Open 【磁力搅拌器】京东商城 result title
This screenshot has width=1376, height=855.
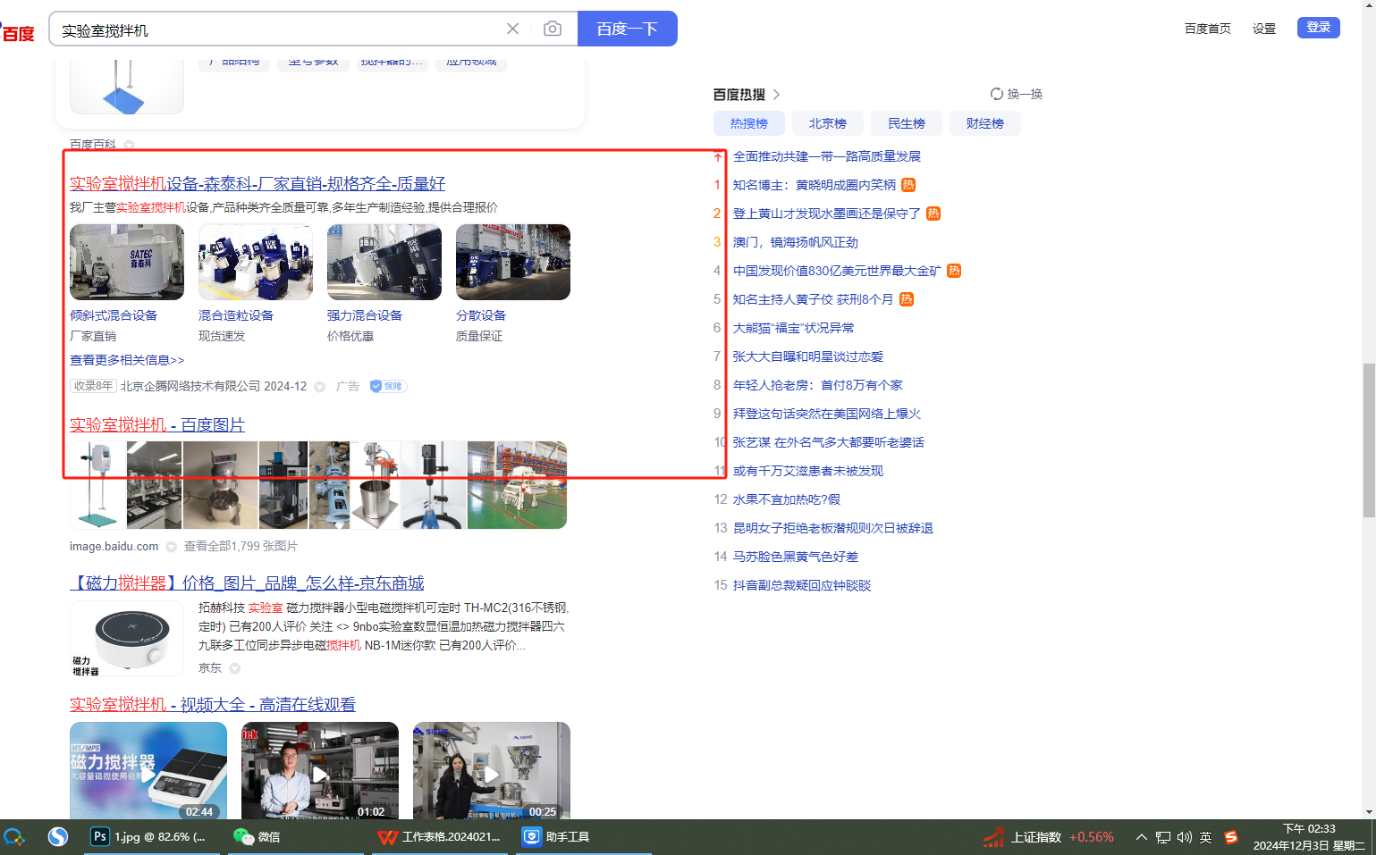click(x=247, y=583)
